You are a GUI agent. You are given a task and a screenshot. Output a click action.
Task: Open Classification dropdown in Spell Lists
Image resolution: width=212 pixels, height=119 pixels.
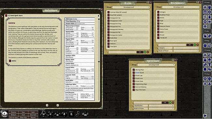point(161,106)
